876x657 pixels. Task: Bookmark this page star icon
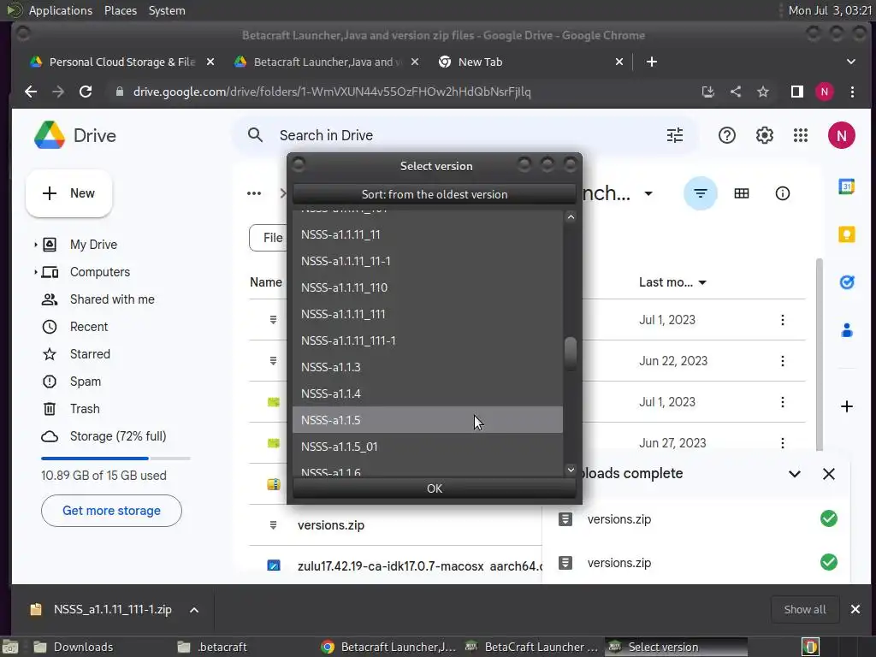coord(762,92)
